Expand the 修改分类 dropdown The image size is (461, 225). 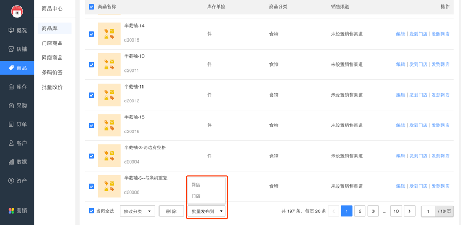[137, 211]
